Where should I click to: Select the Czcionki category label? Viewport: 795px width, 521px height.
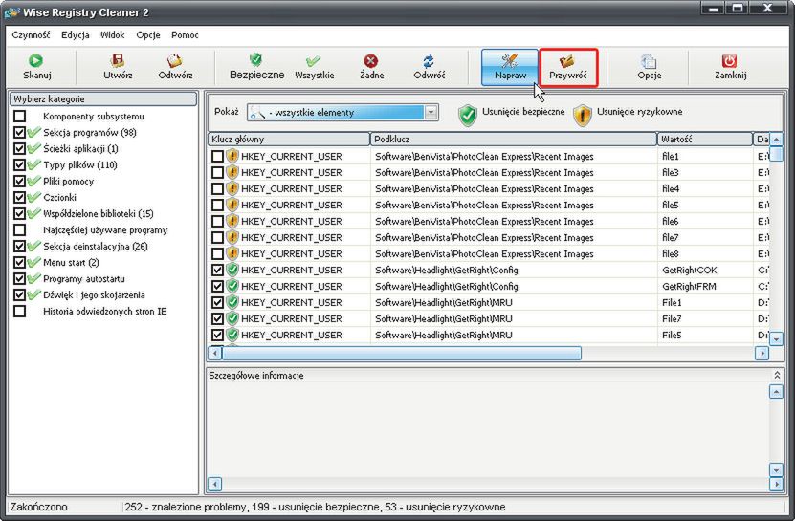point(60,197)
